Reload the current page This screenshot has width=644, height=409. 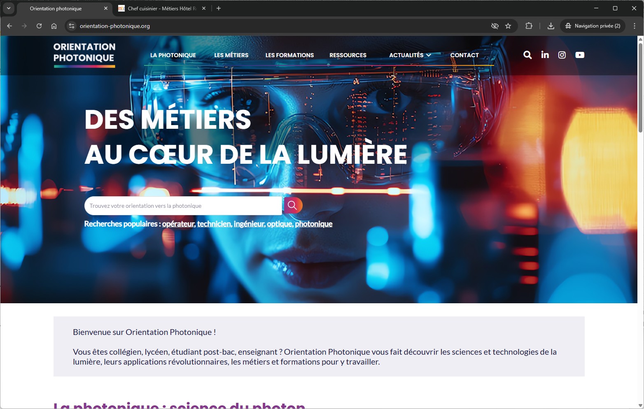click(x=39, y=26)
